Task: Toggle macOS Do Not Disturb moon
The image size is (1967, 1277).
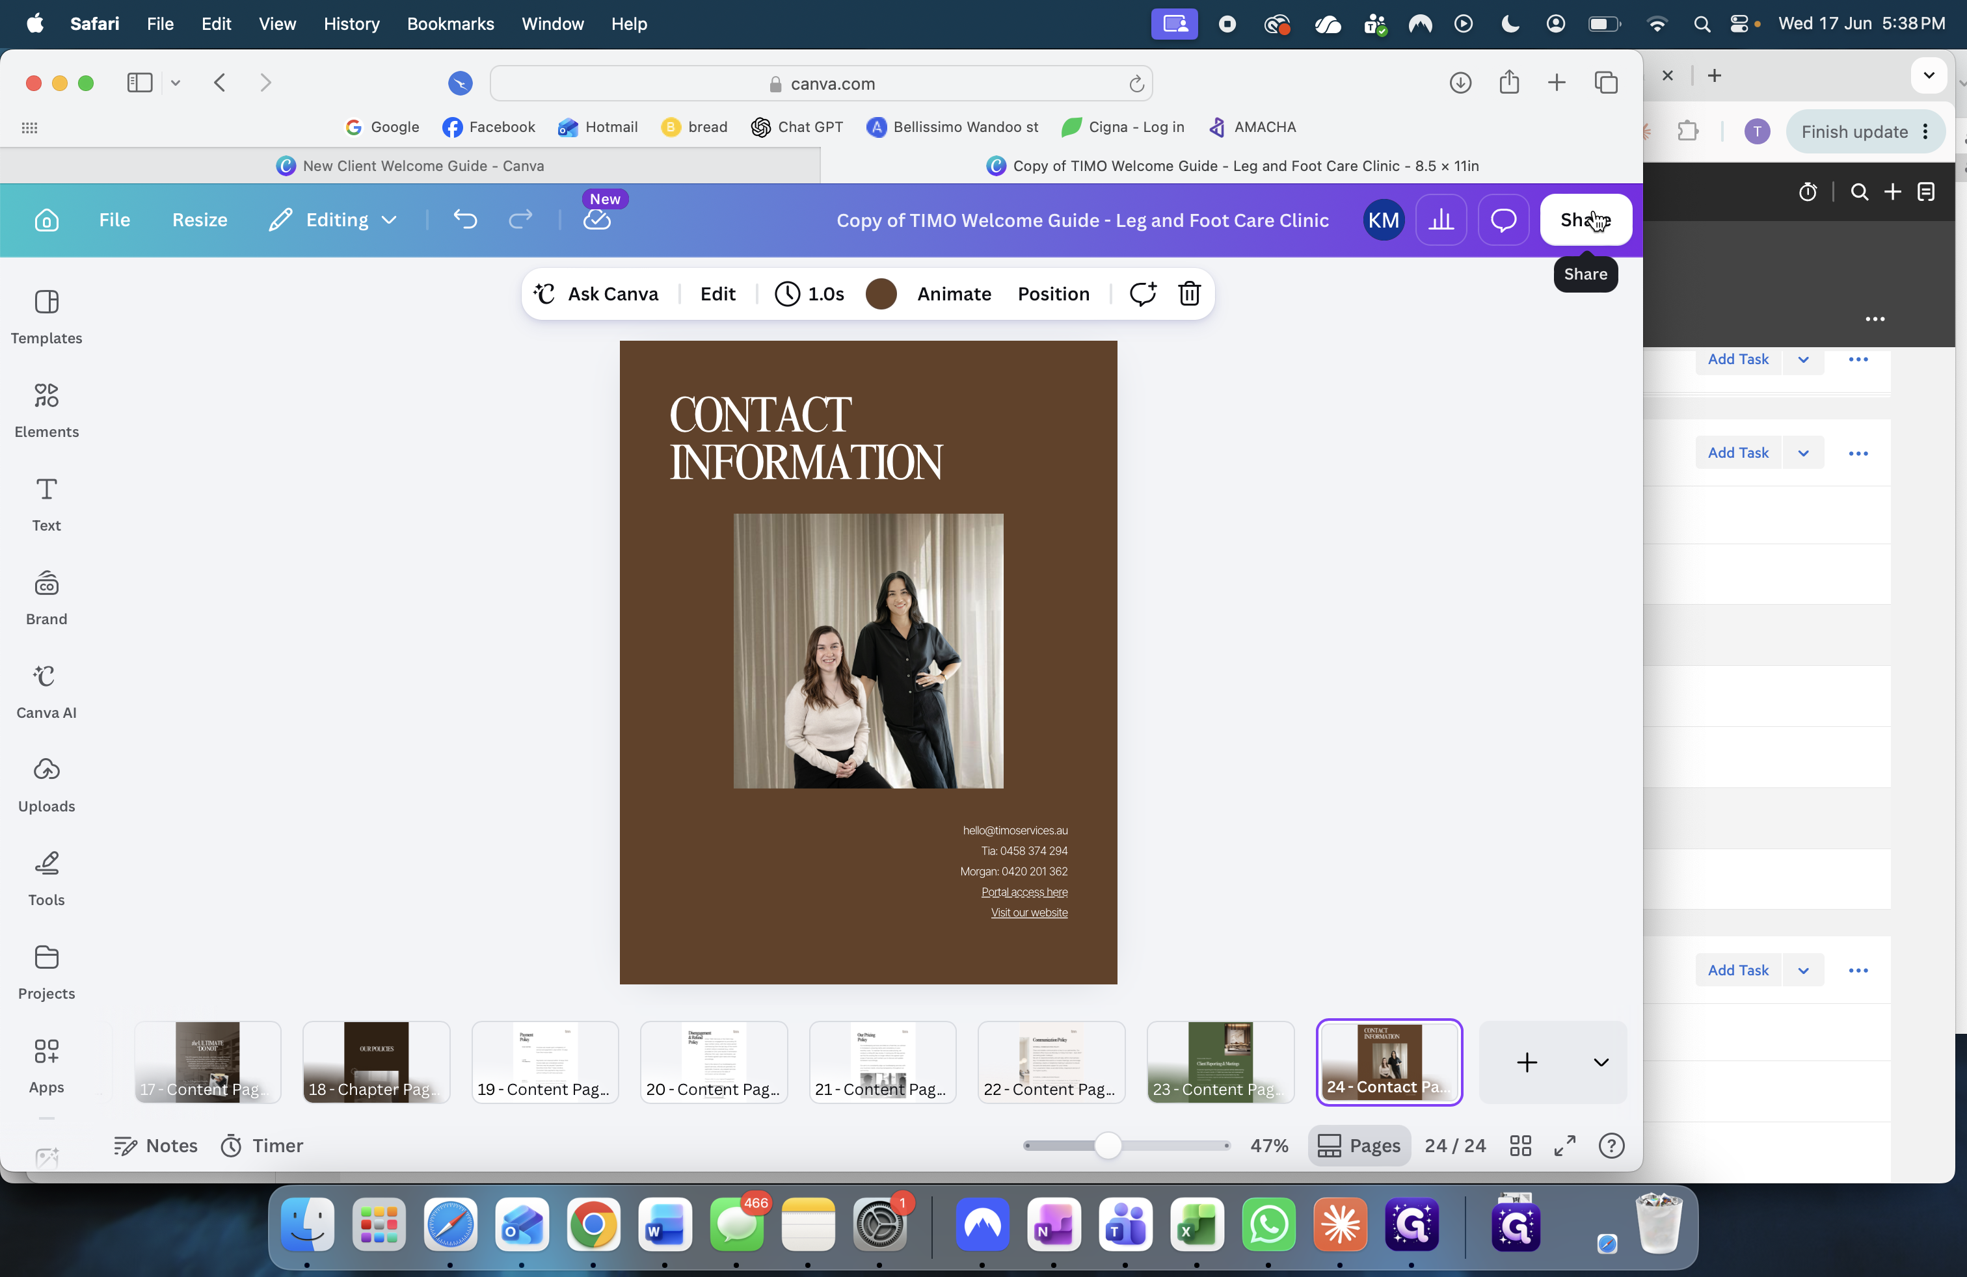Action: coord(1510,24)
